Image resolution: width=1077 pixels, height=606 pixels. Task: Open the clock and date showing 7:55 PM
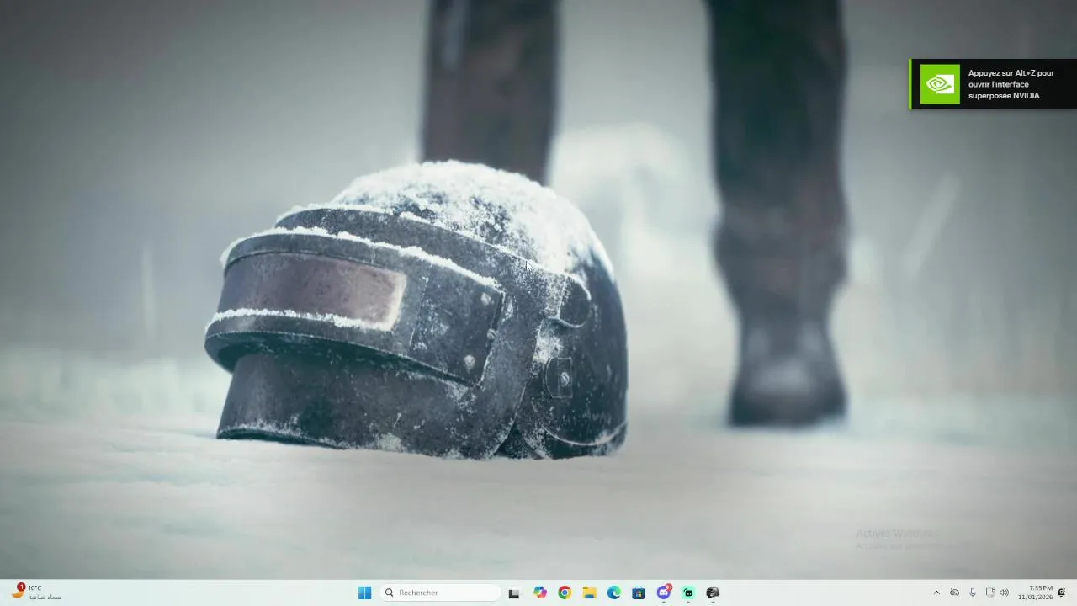pos(1035,593)
